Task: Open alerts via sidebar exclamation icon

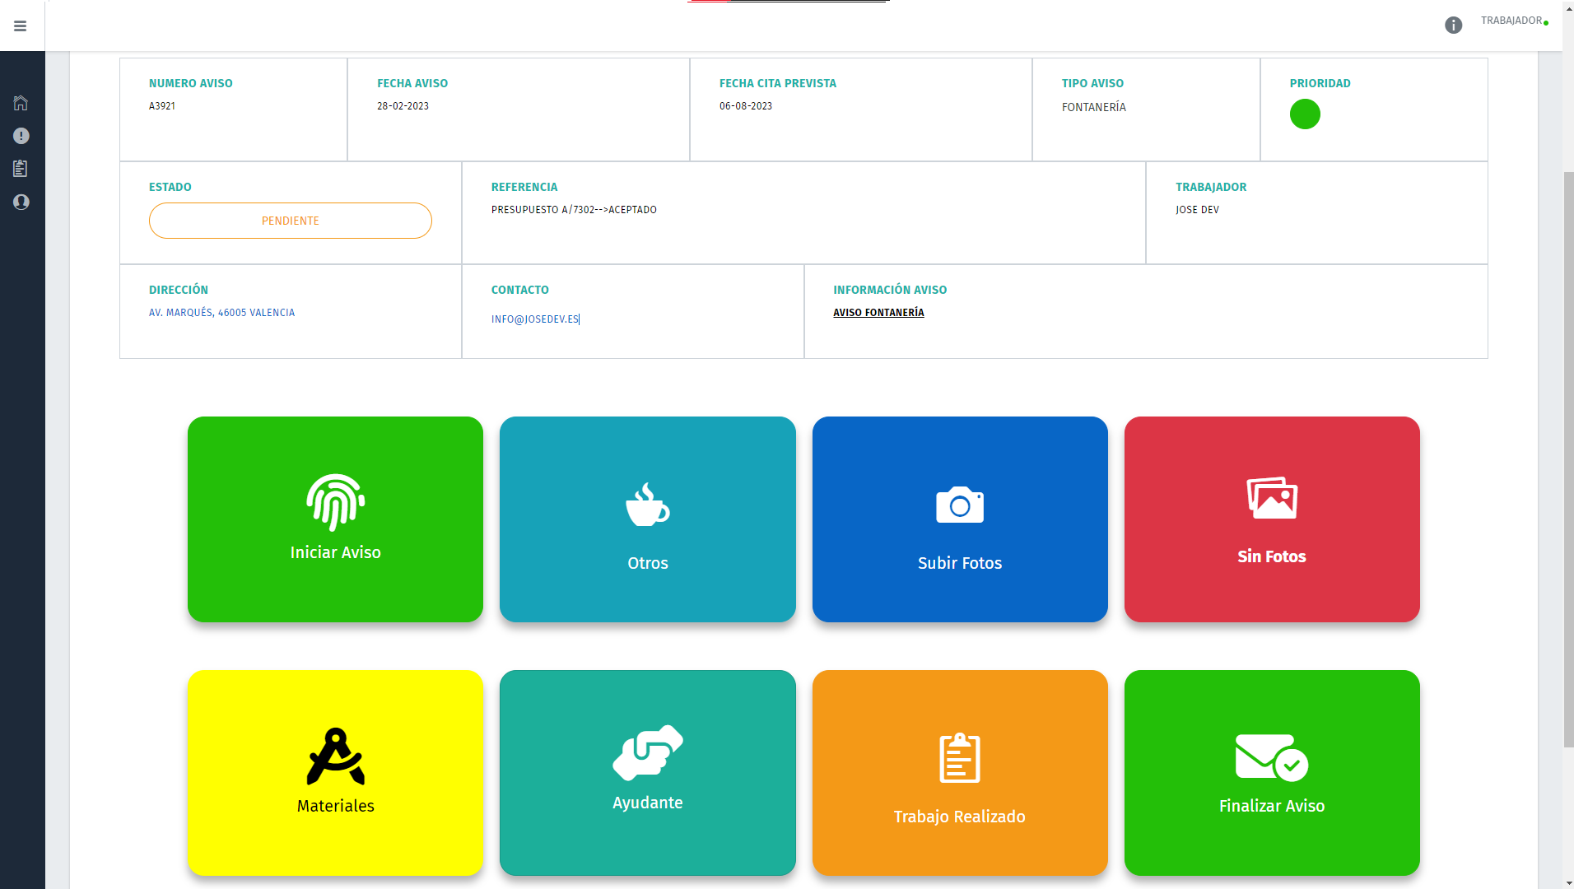Action: tap(21, 136)
